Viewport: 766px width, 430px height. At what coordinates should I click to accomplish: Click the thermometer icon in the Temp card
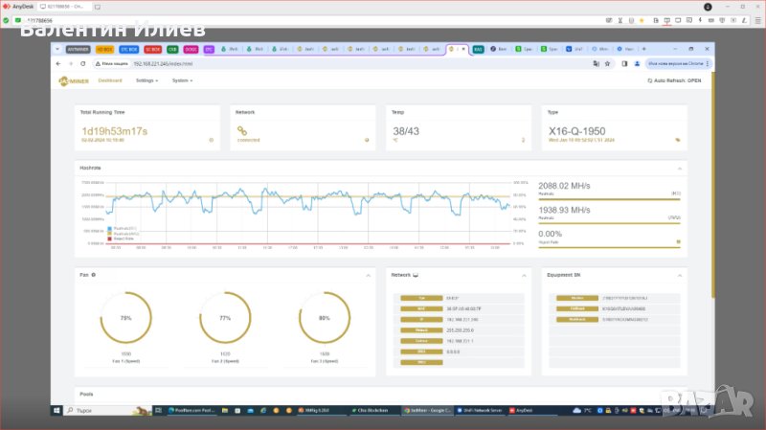pos(523,140)
